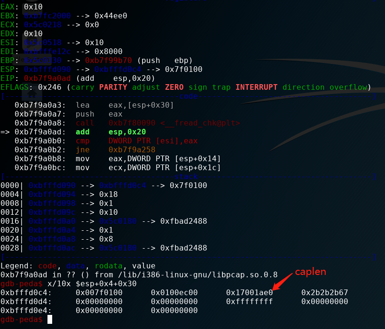Select the cmp DWORD PTR [esi],eax line

(x=106, y=141)
